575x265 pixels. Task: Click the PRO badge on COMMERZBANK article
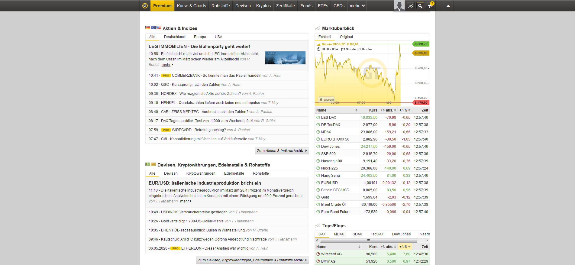pos(166,76)
